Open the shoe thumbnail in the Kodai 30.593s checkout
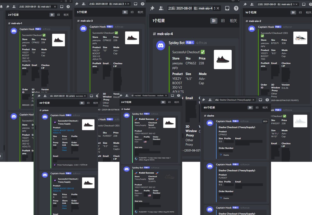Screen dimensions: 312x215 click(x=169, y=123)
